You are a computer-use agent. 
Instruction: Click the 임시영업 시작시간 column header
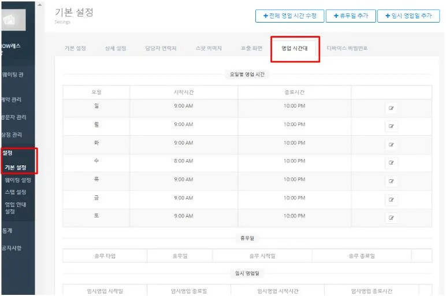(278, 291)
